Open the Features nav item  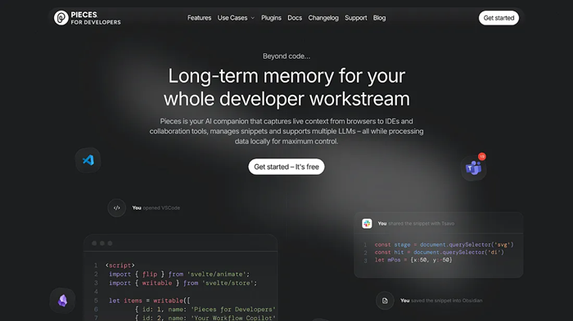point(199,18)
